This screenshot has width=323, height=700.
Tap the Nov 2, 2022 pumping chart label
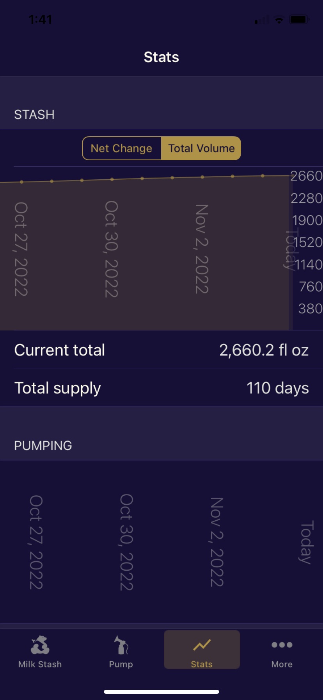click(x=217, y=542)
